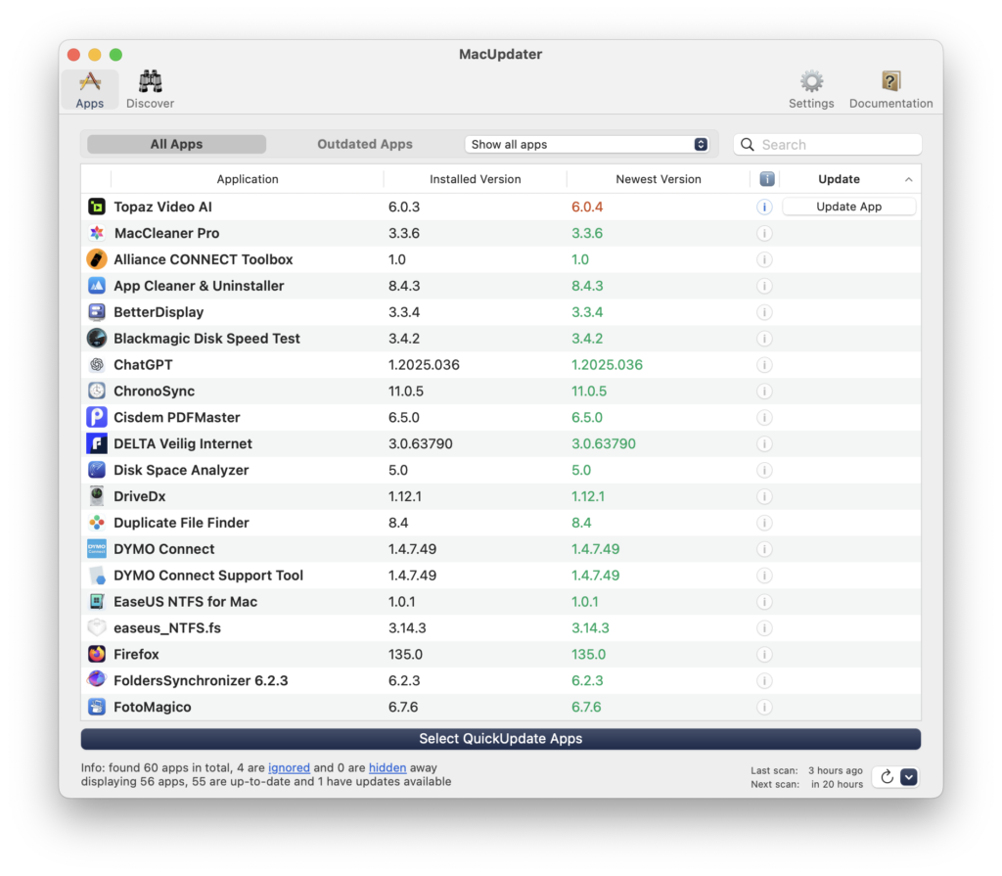Image resolution: width=1002 pixels, height=876 pixels.
Task: Select the EaseUS NTFS for Mac row
Action: click(x=500, y=602)
